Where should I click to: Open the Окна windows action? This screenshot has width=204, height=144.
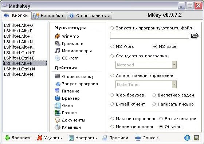64,106
